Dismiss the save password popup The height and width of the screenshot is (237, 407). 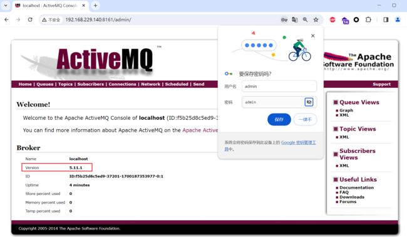tap(313, 36)
